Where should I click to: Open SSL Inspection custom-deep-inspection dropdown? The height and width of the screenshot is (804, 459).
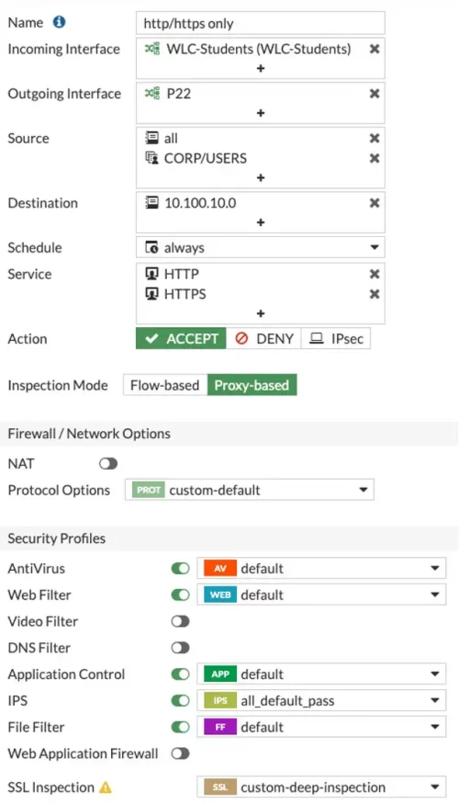click(321, 787)
